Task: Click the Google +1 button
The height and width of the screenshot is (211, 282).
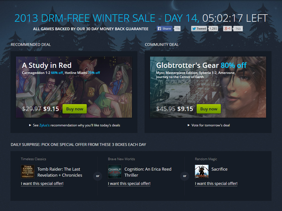Action: click(227, 29)
